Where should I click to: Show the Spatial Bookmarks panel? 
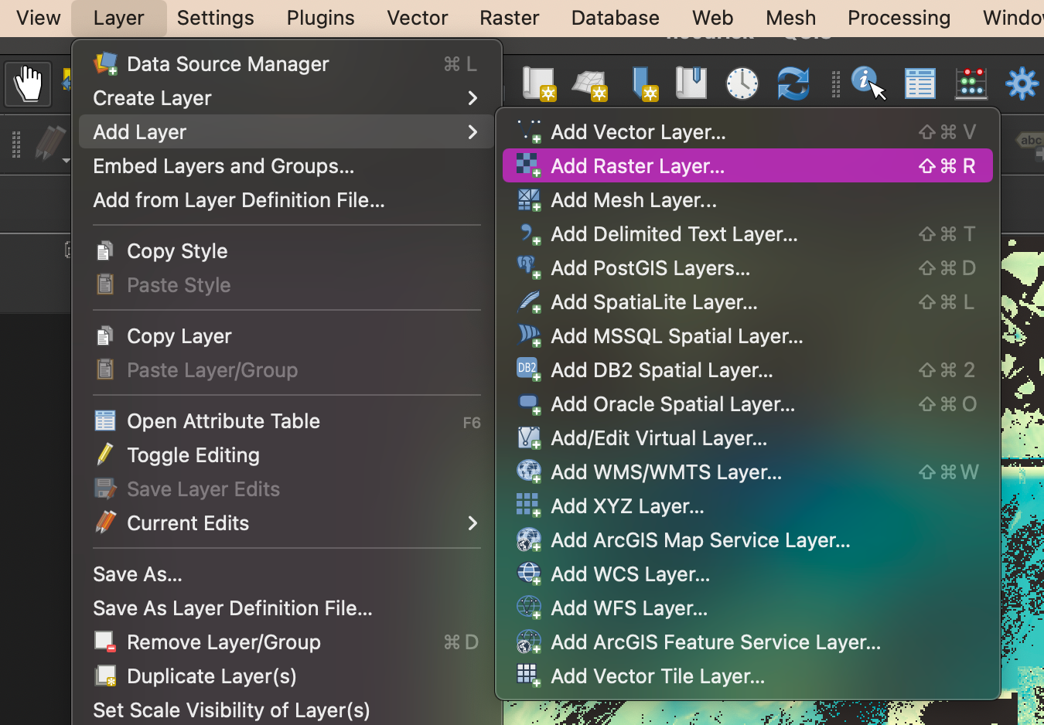point(691,83)
